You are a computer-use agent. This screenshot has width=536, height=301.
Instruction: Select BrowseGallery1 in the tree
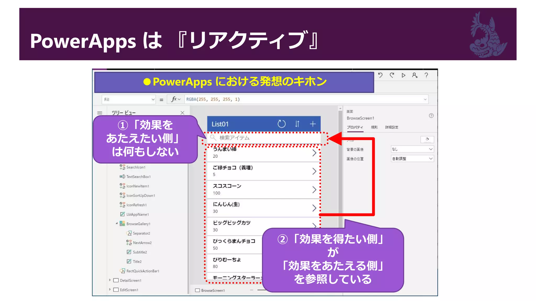click(138, 224)
